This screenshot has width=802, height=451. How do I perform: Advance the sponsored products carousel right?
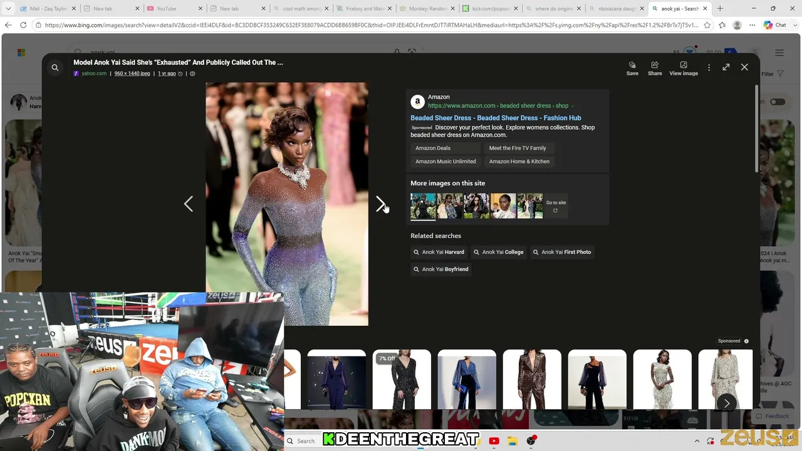(727, 403)
